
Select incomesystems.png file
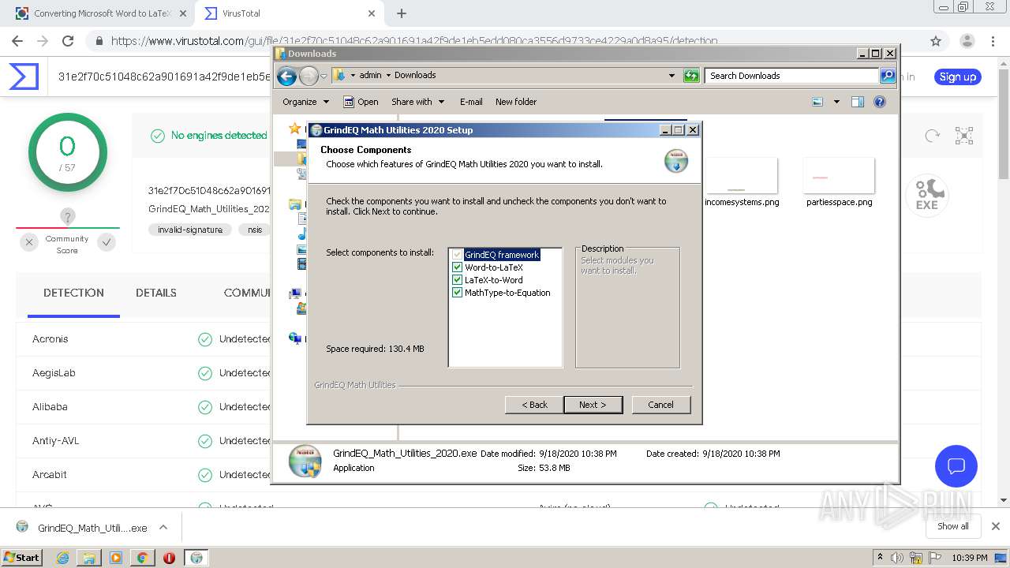point(742,183)
